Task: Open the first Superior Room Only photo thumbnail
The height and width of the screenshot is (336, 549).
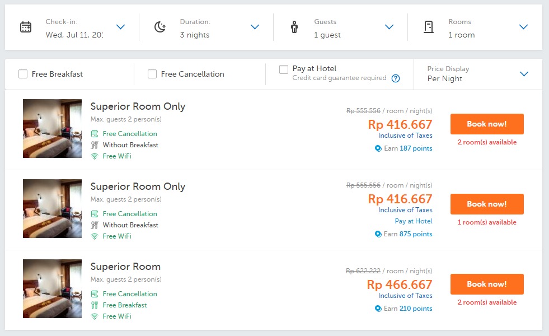Action: [52, 128]
